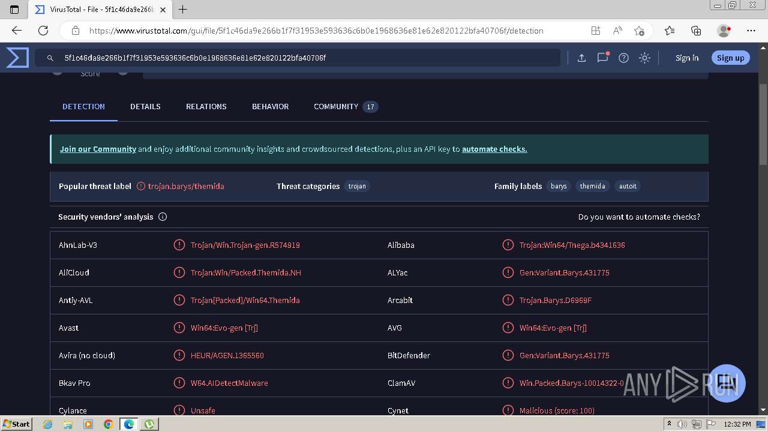Click the VirusTotal hash search field
Image resolution: width=768 pixels, height=432 pixels.
pos(298,58)
